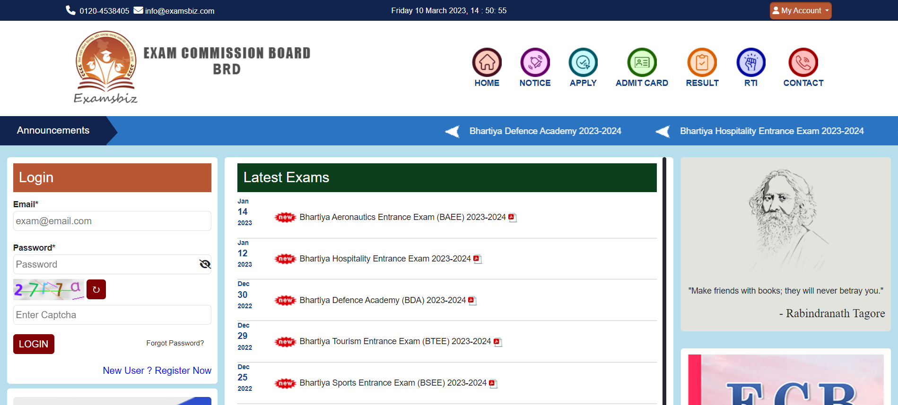Open PDF icon for Bhartiya Tourism Entrance Exam
This screenshot has height=405, width=898.
pyautogui.click(x=497, y=342)
